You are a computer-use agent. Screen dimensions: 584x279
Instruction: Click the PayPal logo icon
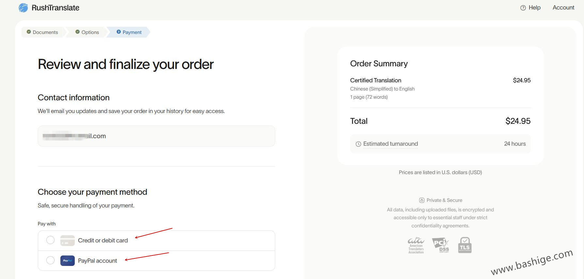68,261
